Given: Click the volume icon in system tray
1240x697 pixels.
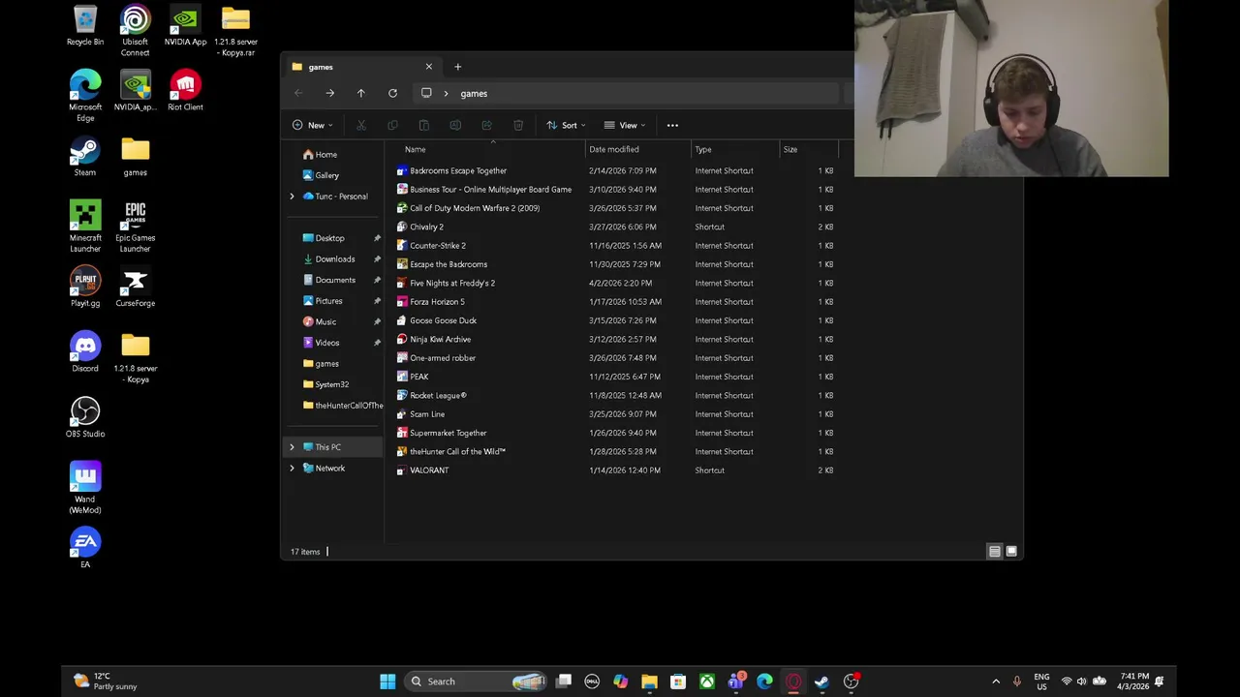Looking at the screenshot, I should (x=1082, y=682).
